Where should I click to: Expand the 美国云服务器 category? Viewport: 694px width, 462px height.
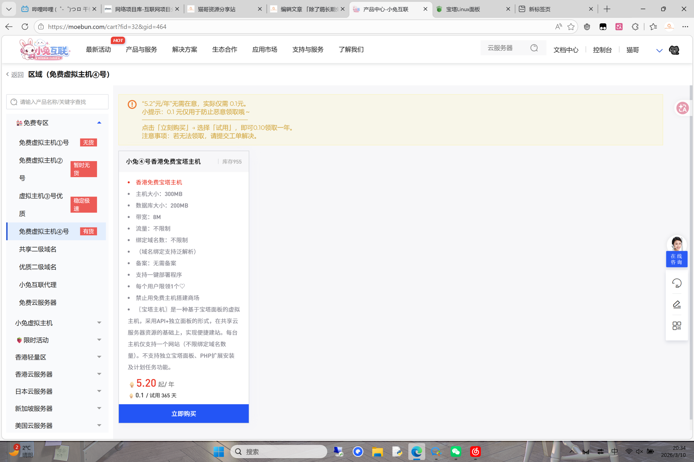pyautogui.click(x=99, y=425)
